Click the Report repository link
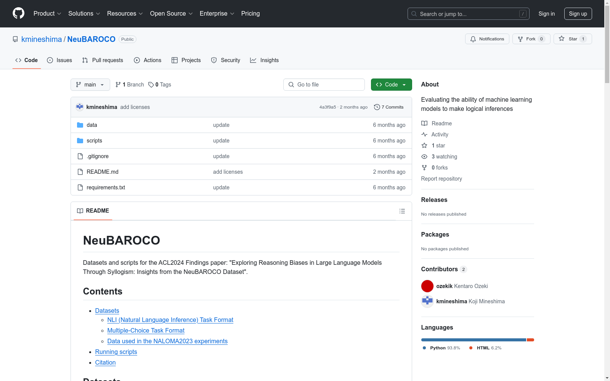This screenshot has height=381, width=610. (x=441, y=179)
